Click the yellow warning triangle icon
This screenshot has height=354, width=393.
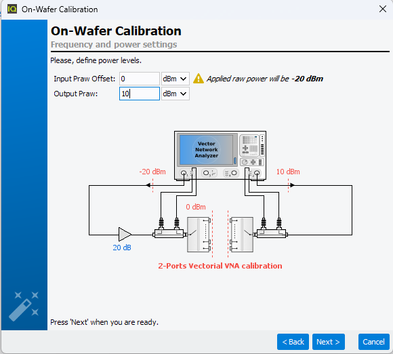pos(199,79)
